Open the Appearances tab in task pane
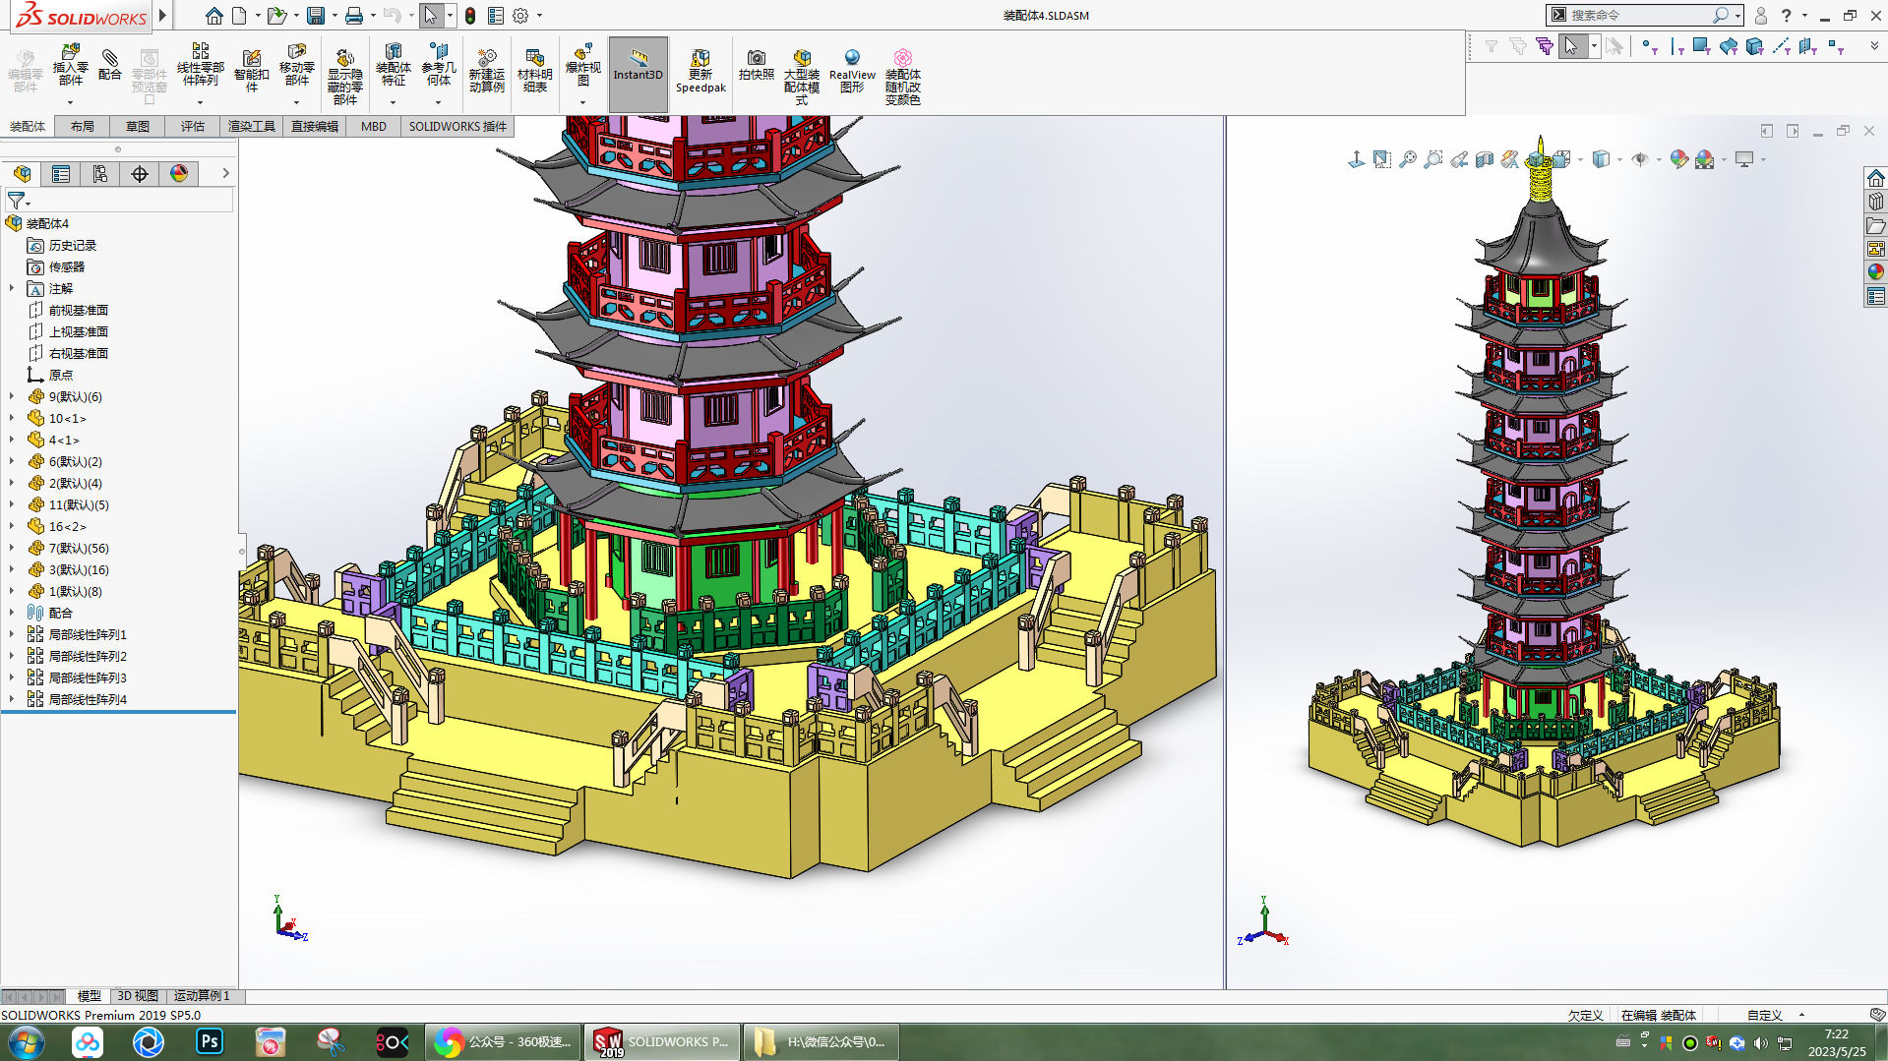The image size is (1888, 1061). point(1876,272)
